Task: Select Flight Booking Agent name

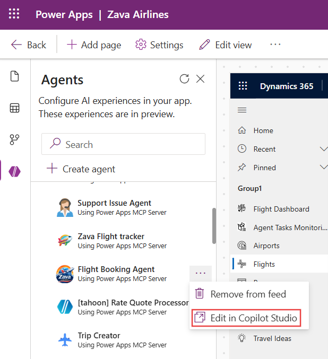Action: 116,269
